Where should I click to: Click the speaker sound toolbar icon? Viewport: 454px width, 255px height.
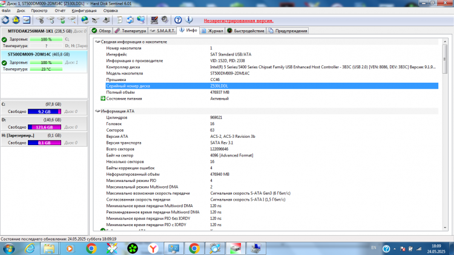click(x=165, y=20)
